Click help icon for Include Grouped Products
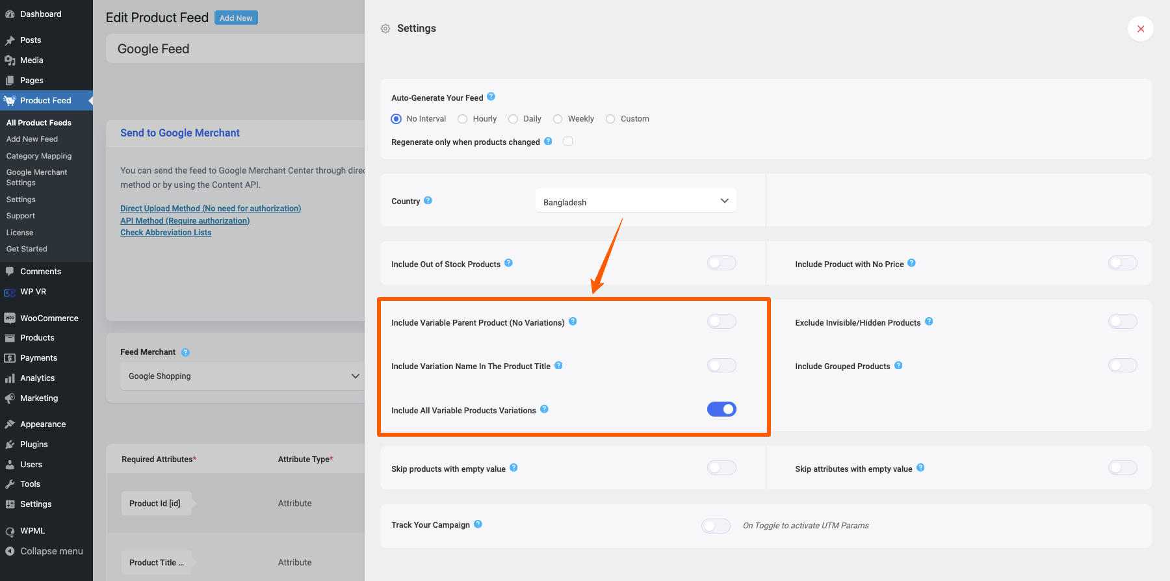 pos(898,365)
